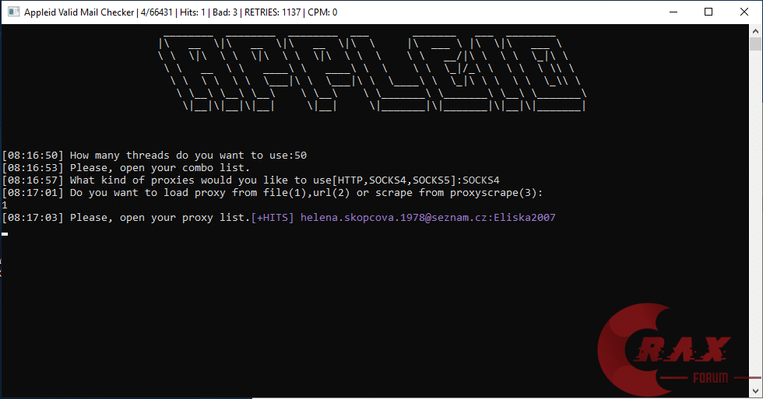Click the [08:17:01] timestamp
763x399 pixels.
click(x=33, y=193)
